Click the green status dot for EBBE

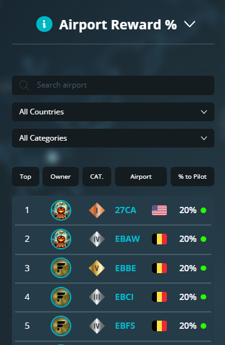tap(204, 268)
